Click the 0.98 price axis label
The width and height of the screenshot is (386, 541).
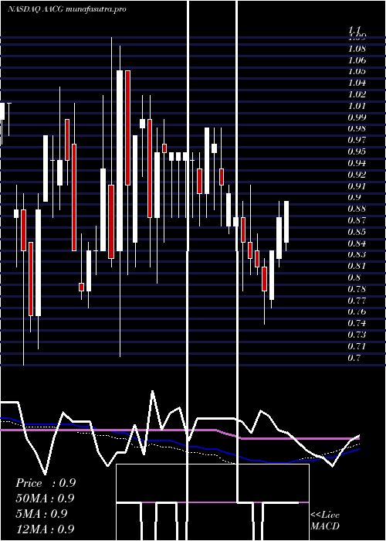point(357,129)
